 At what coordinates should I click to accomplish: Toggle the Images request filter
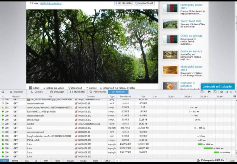tap(70, 161)
